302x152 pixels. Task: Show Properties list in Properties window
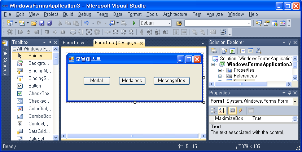232,111
